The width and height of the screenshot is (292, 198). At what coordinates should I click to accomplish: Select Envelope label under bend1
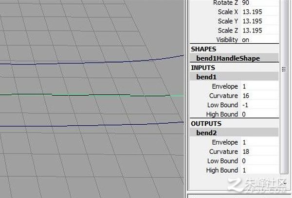225,86
